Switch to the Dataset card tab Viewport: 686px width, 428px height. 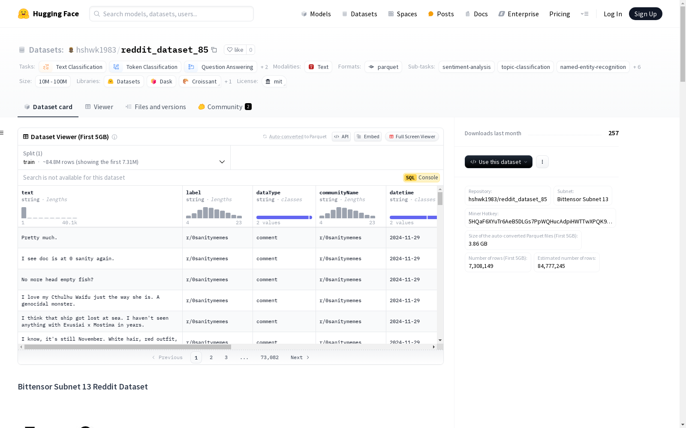click(48, 107)
